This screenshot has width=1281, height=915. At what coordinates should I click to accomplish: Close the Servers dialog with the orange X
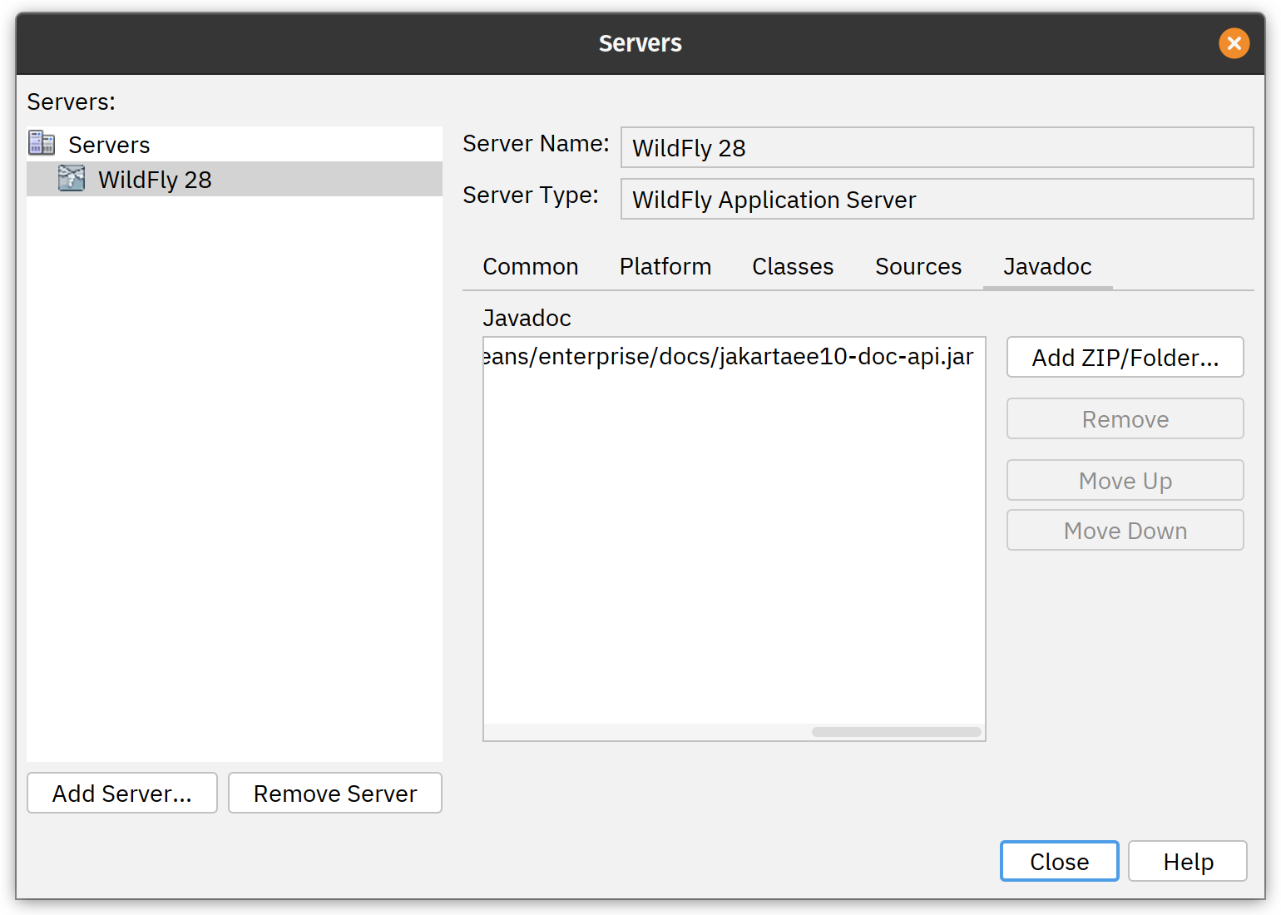coord(1234,42)
